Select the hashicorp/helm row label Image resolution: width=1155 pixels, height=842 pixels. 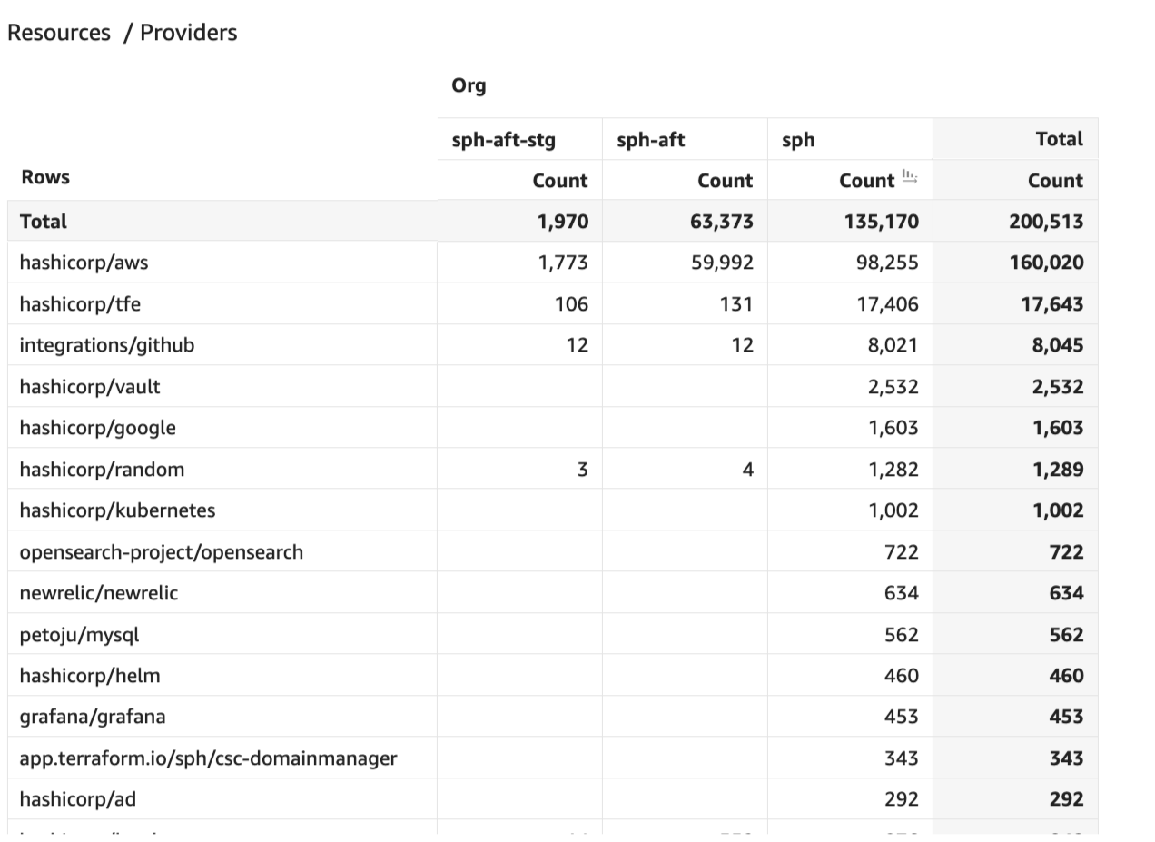point(90,676)
